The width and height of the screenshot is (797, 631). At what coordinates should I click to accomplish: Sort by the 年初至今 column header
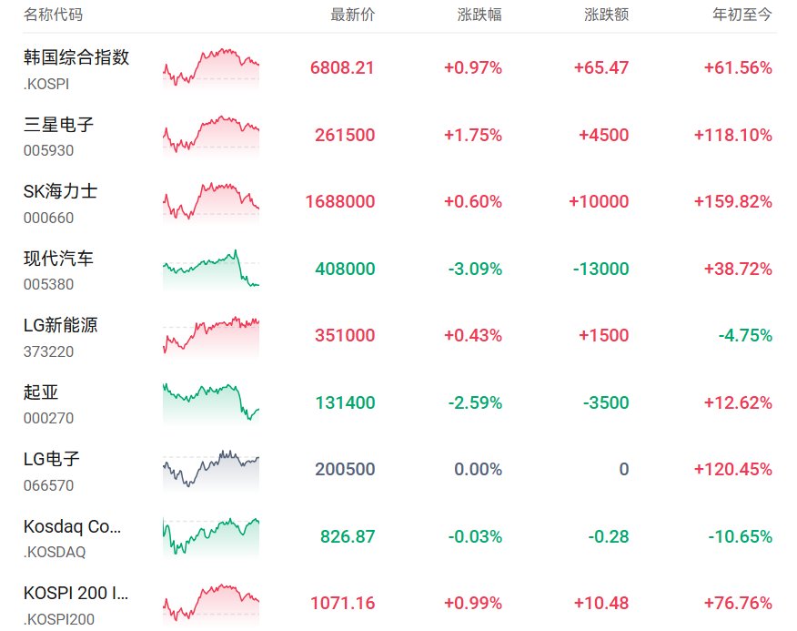click(742, 15)
